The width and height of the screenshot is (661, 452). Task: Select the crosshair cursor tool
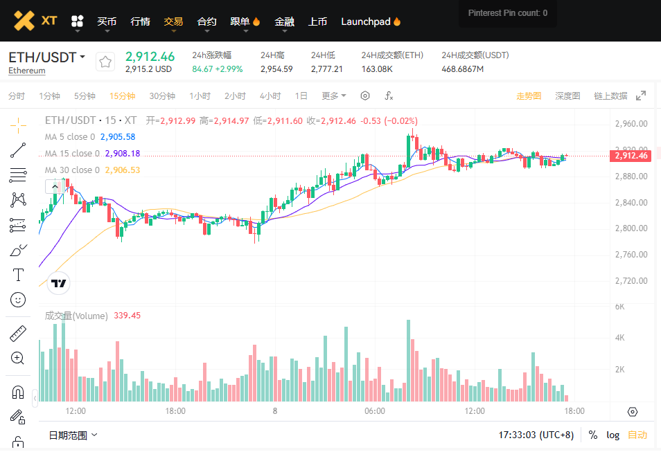(x=18, y=125)
